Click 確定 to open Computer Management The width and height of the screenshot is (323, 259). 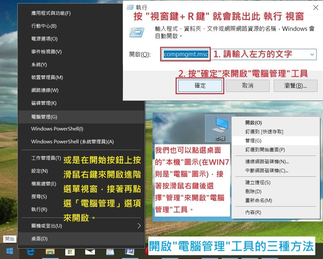200,86
